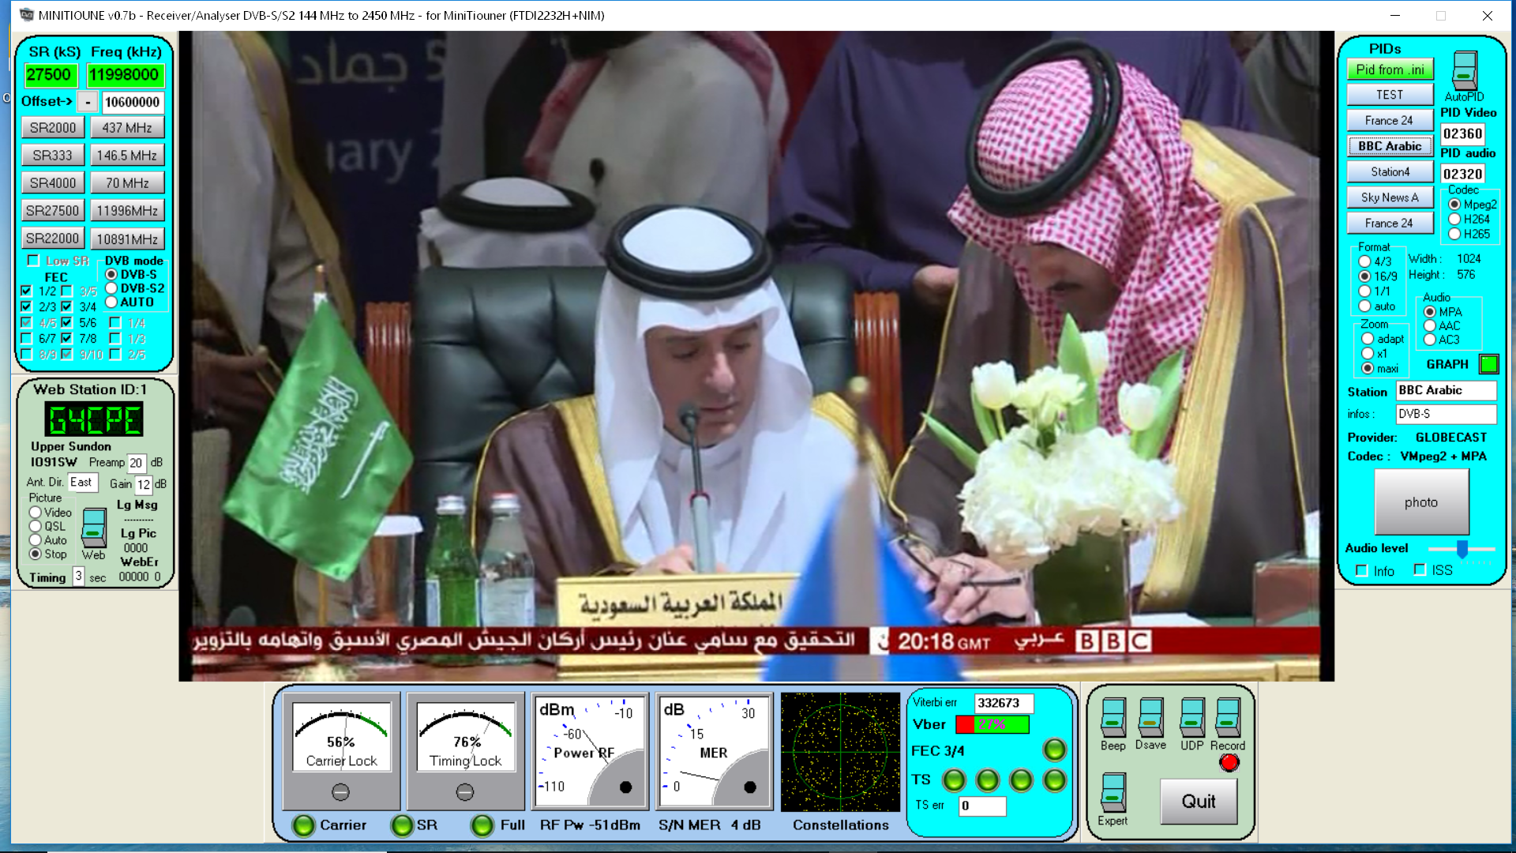Screen dimensions: 1516x853
Task: Select Video picture mode
Action: click(x=36, y=512)
